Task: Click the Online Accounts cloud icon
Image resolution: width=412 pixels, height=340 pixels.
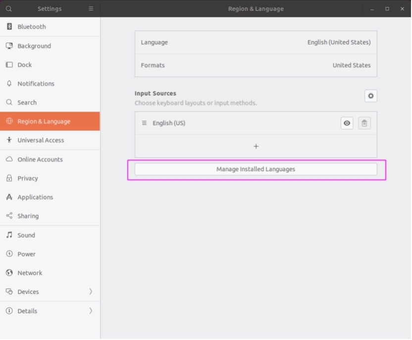Action: pos(9,160)
